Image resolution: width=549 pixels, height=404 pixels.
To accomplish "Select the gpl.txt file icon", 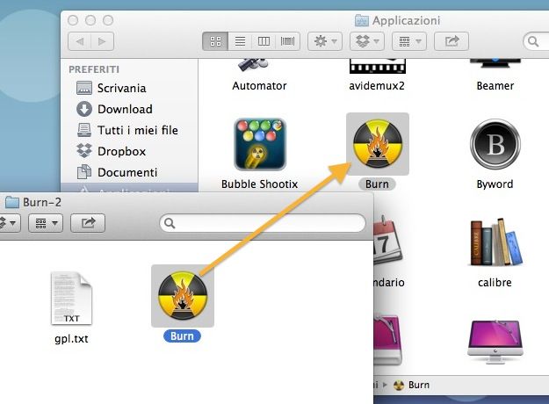I will pos(71,299).
